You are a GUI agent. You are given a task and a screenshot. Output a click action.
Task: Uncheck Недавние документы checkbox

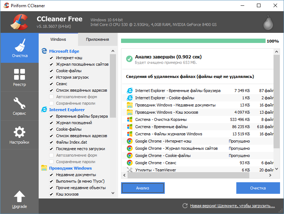coord(51,175)
